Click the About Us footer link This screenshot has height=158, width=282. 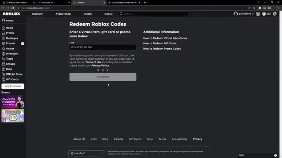(79, 139)
